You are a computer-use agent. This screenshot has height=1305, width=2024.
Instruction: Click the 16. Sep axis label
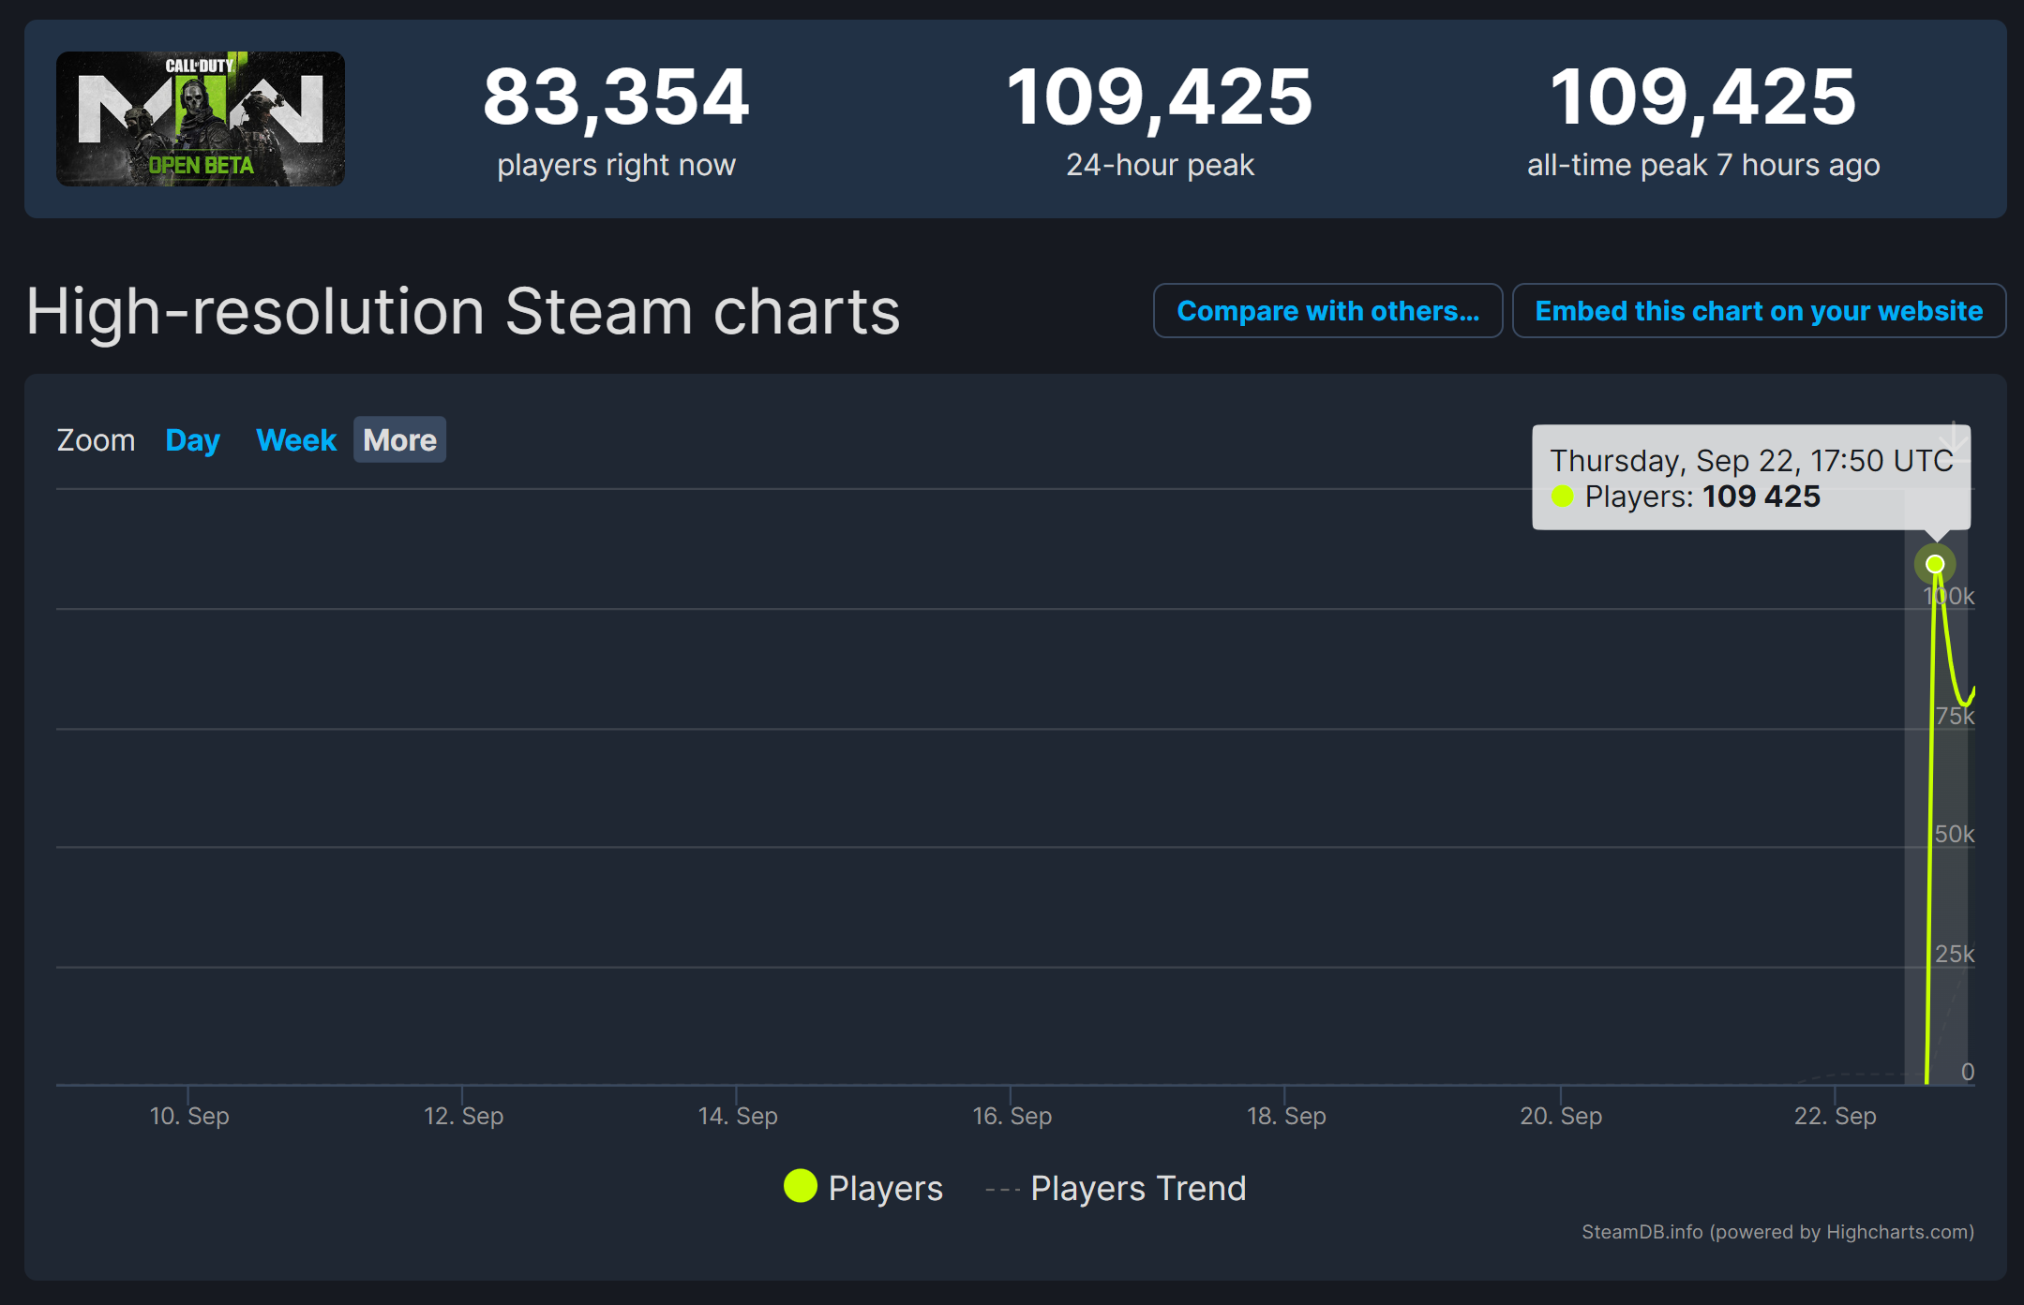[1012, 1116]
